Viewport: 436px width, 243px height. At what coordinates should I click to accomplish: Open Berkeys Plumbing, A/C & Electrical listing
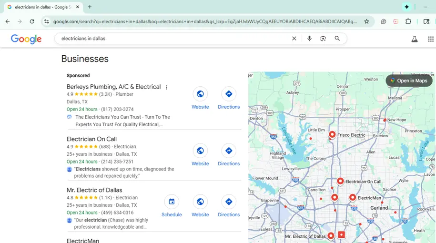pyautogui.click(x=113, y=87)
